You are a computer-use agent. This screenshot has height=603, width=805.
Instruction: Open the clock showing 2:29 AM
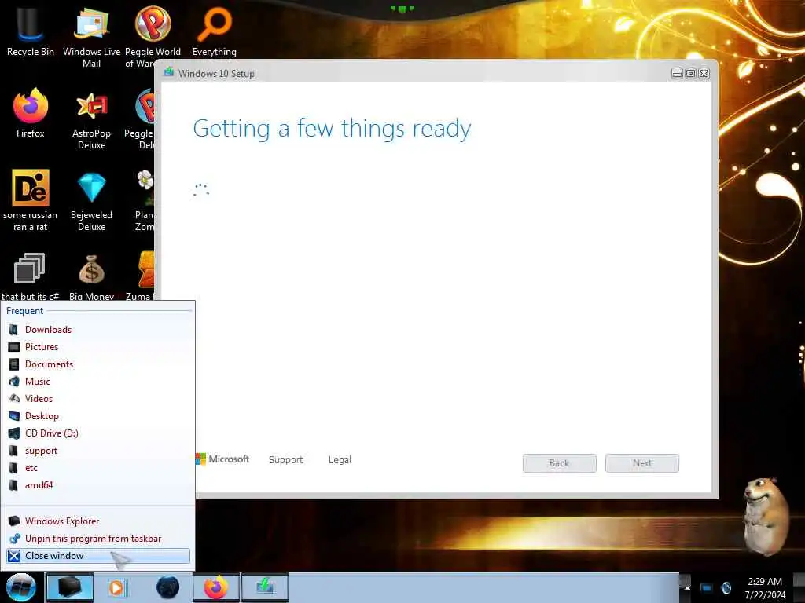point(765,588)
